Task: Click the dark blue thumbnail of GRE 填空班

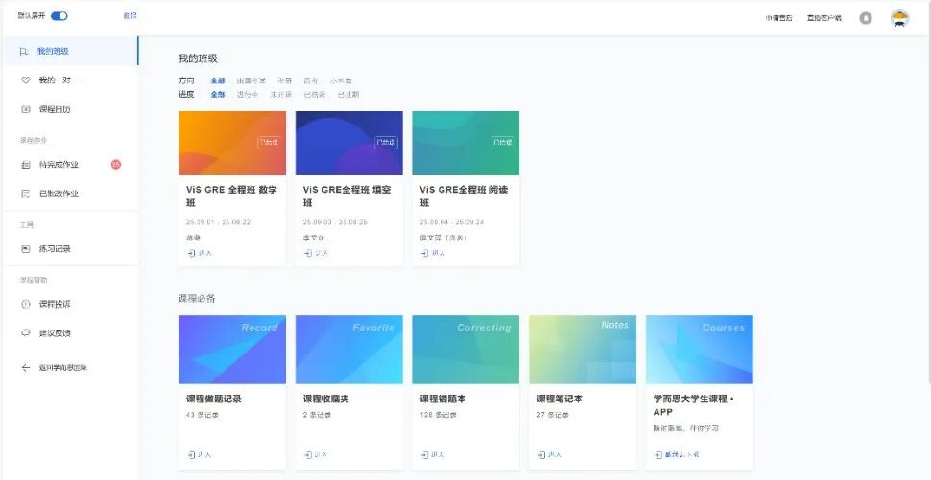Action: (349, 143)
